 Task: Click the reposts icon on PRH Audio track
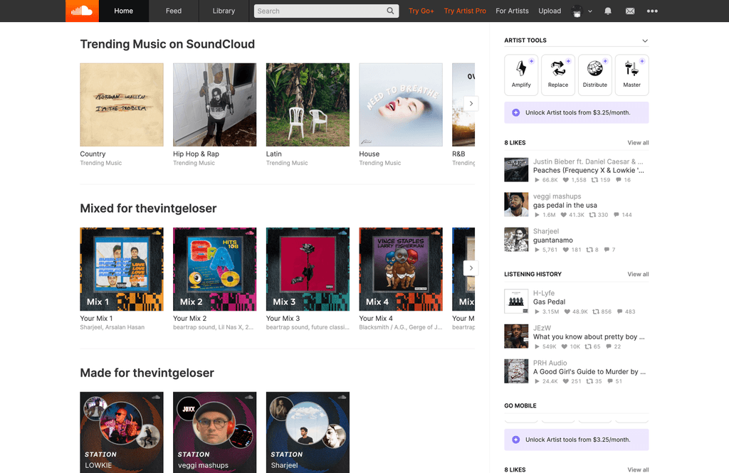point(589,381)
